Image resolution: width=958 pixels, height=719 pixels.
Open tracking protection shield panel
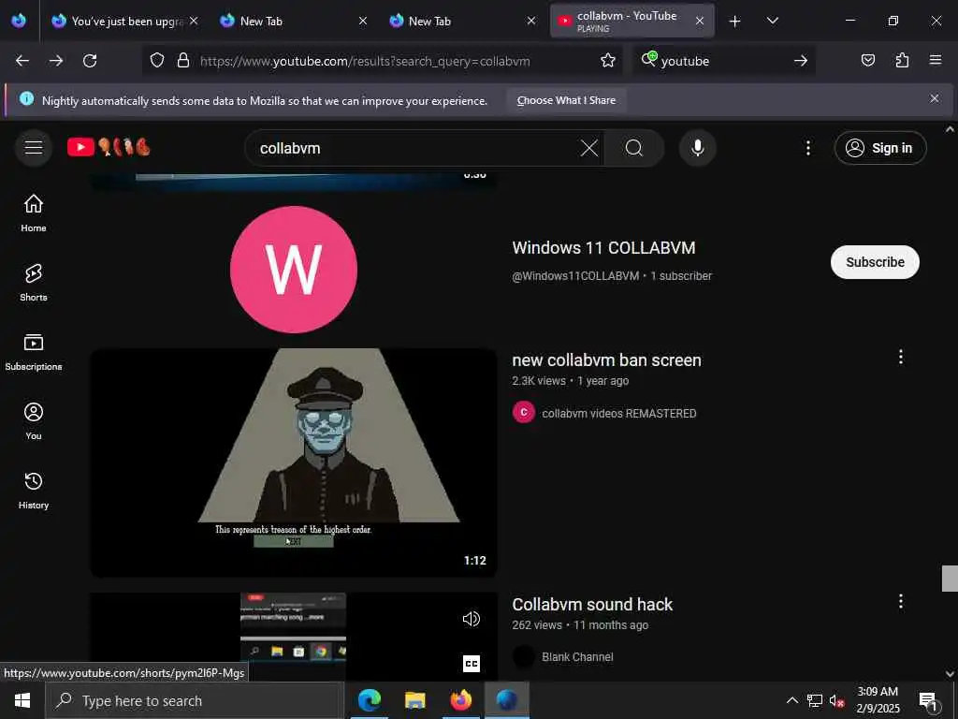pyautogui.click(x=157, y=61)
